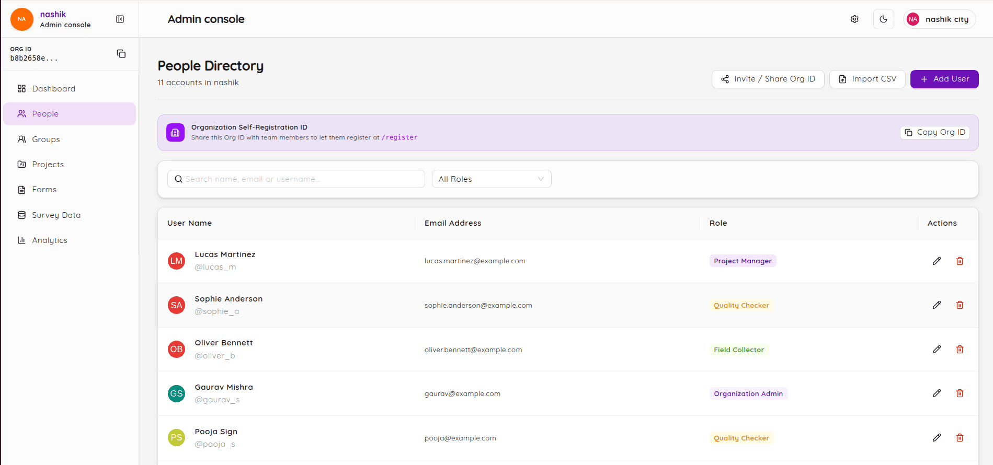Open Survey Data in sidebar
The width and height of the screenshot is (993, 465).
[x=70, y=215]
